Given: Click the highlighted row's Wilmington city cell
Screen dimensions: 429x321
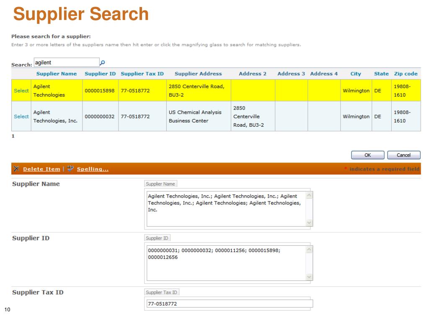Looking at the screenshot, I should (356, 91).
